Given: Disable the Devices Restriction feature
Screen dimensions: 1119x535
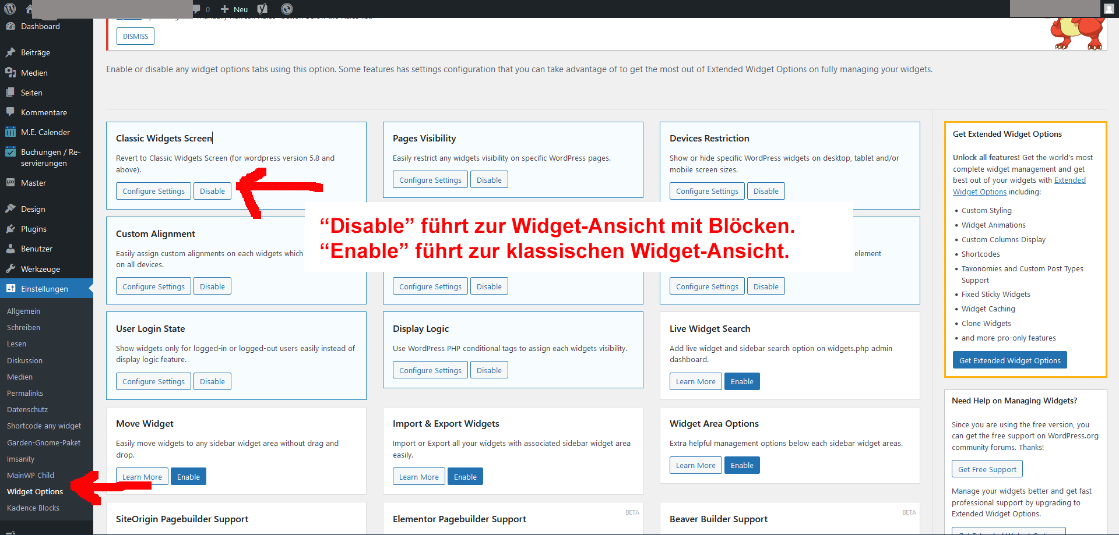Looking at the screenshot, I should [x=766, y=191].
